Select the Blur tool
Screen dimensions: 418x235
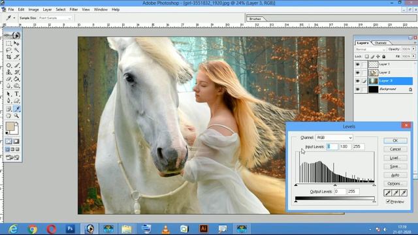pyautogui.click(x=8, y=86)
